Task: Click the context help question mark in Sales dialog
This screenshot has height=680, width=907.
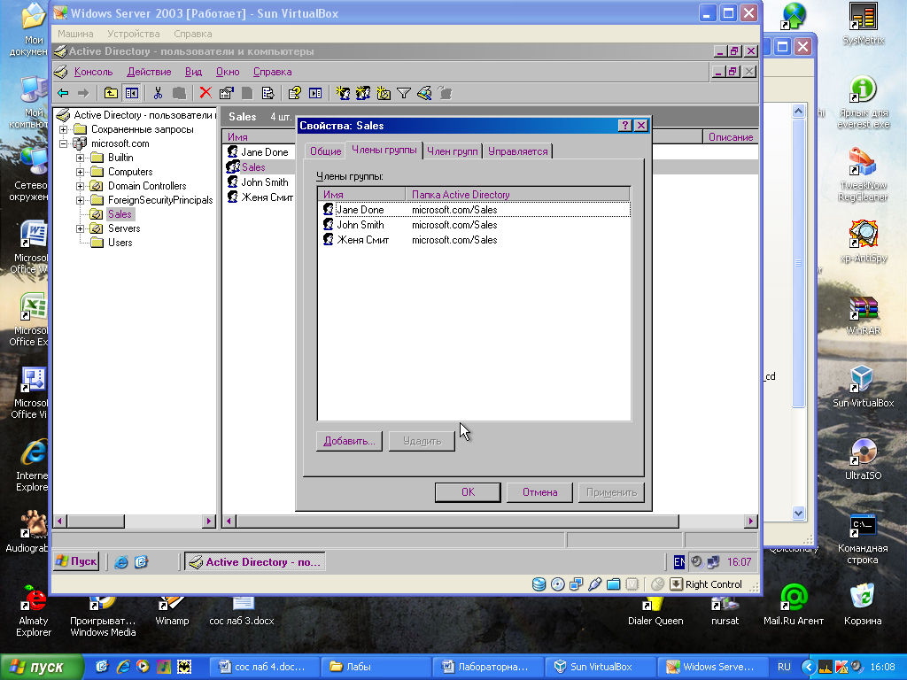Action: [x=624, y=126]
